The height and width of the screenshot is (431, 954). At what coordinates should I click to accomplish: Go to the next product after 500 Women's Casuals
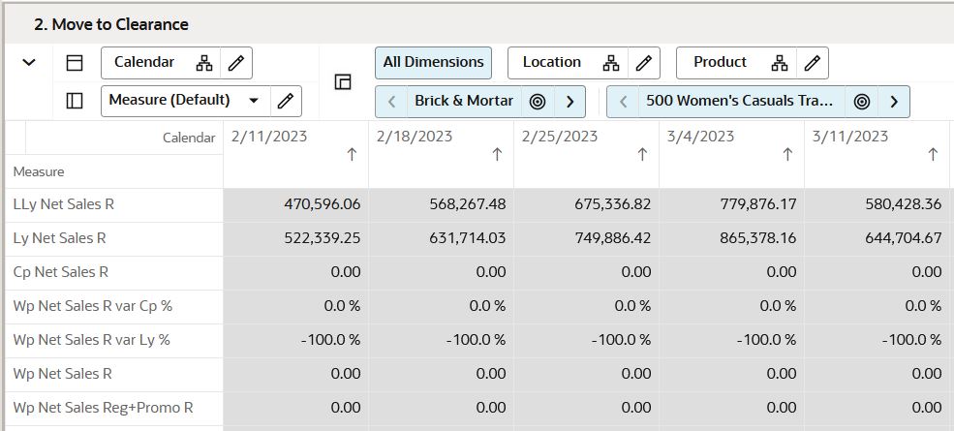point(894,102)
